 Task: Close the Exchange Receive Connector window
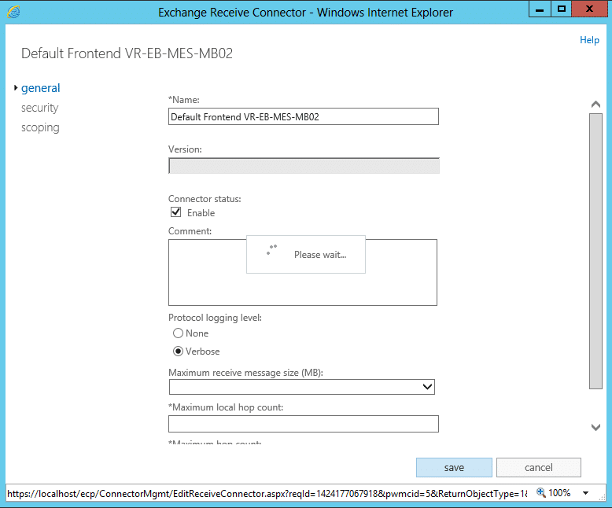[x=590, y=9]
